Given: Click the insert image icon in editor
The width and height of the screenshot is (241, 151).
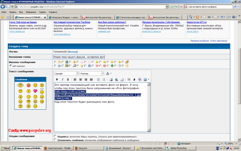Looking at the screenshot, I should coord(111,79).
